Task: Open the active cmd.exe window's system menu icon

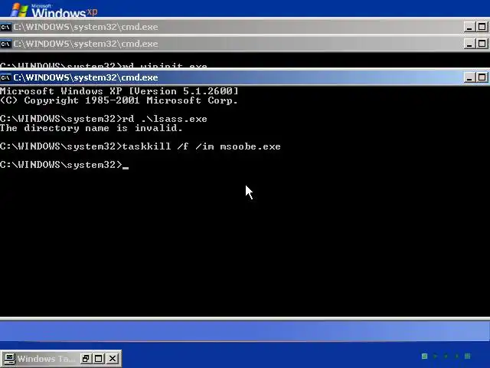Action: (x=6, y=77)
